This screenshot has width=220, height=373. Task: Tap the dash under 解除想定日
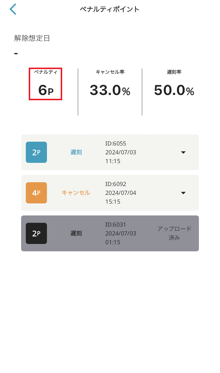point(16,53)
